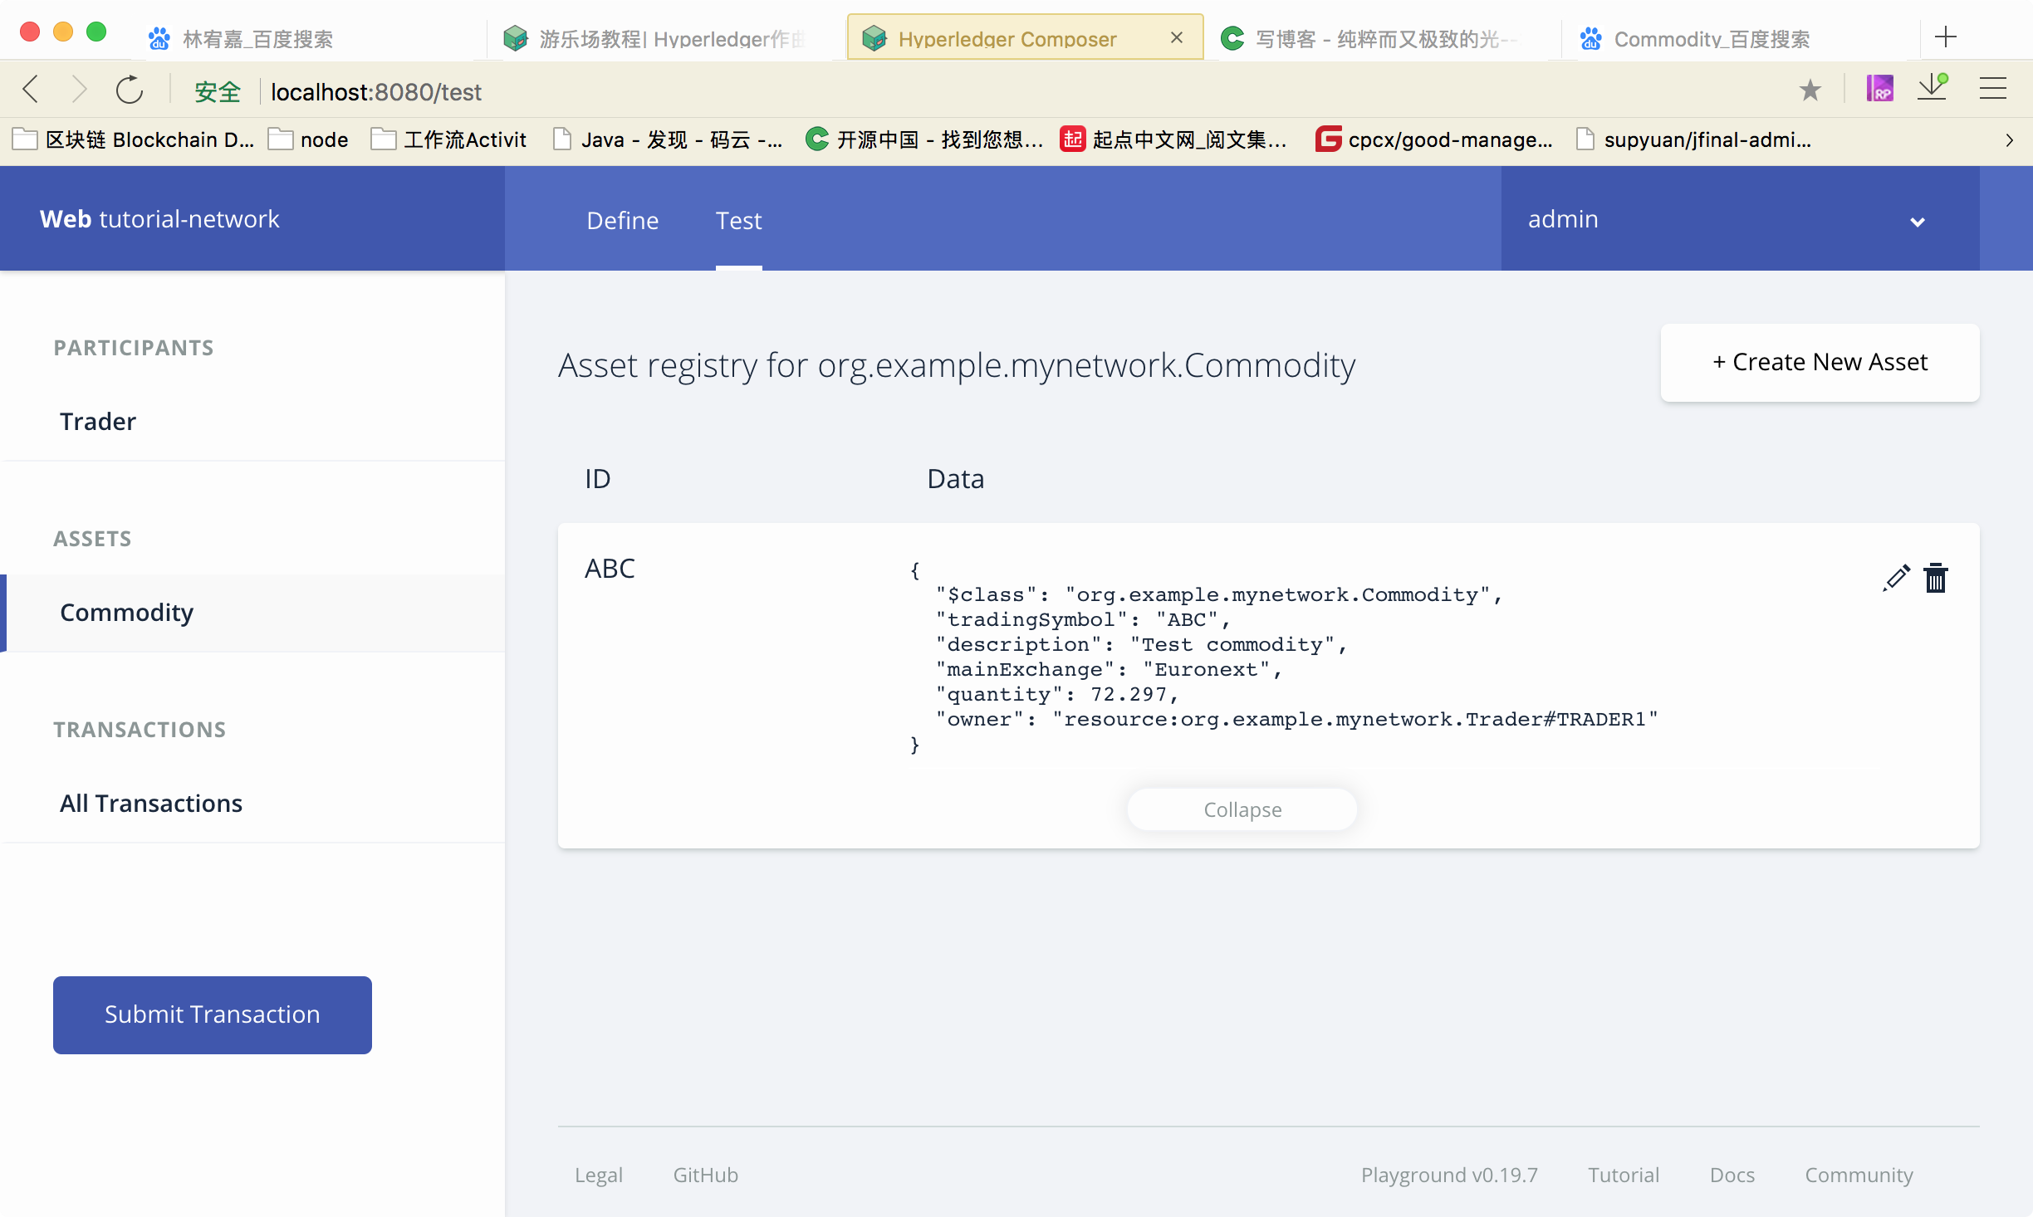Expand the admin dropdown menu
The width and height of the screenshot is (2033, 1217).
coord(1724,219)
